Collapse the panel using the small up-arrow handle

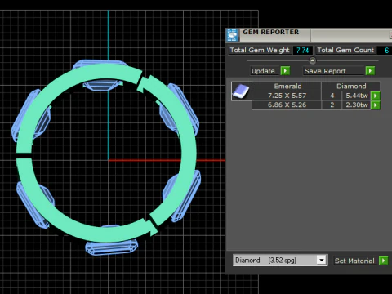[x=313, y=60]
